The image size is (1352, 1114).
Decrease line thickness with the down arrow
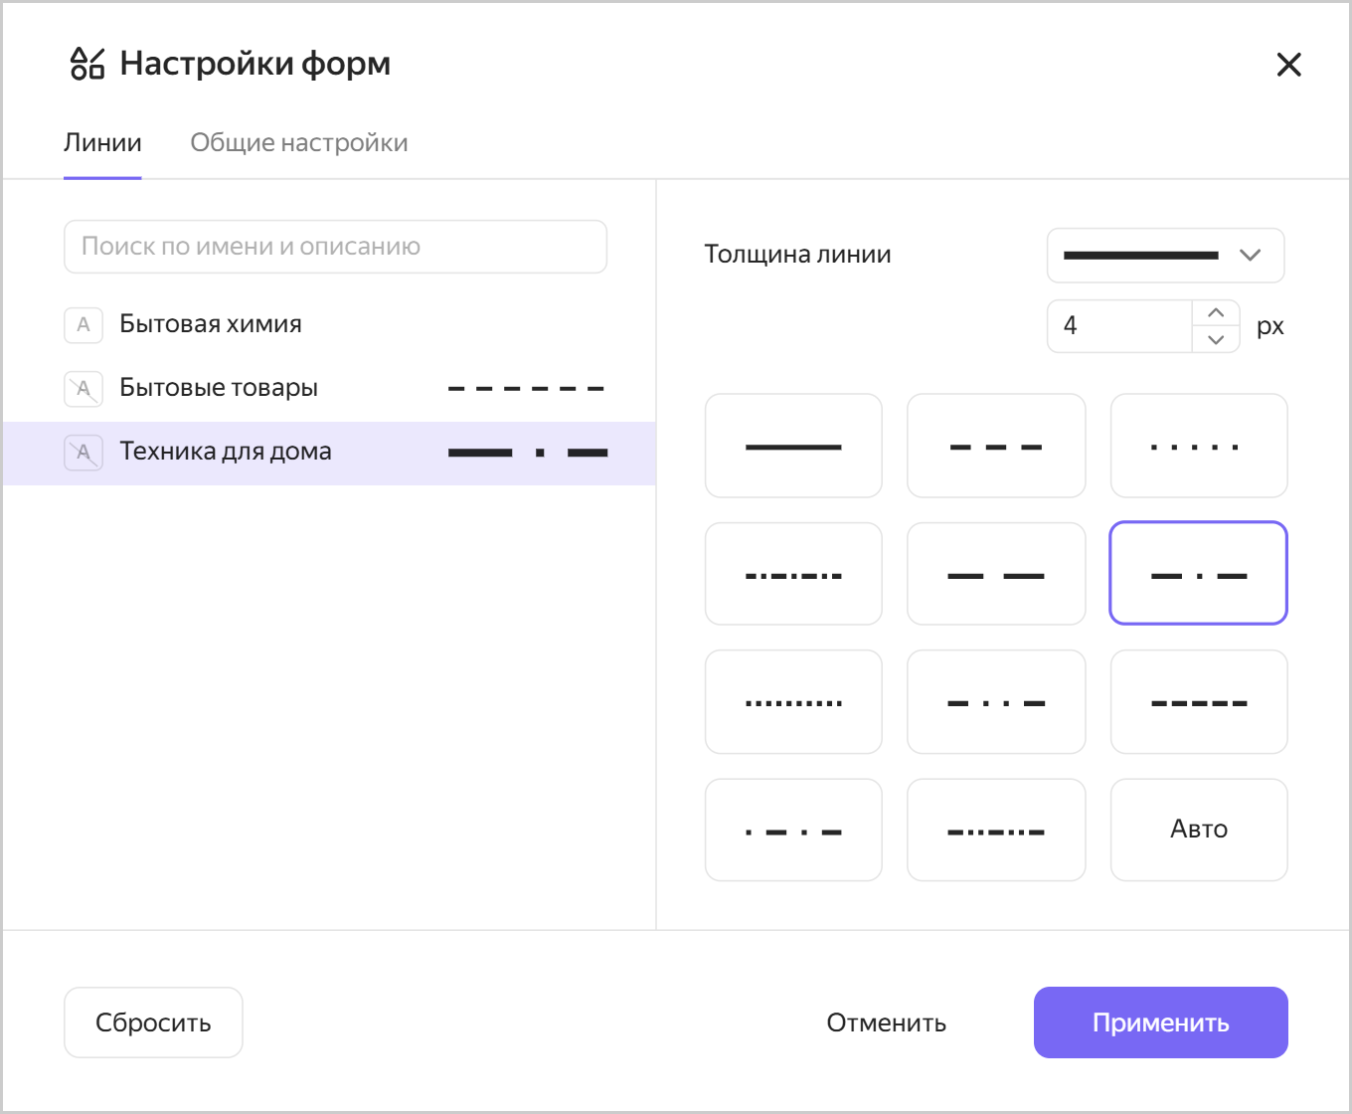coord(1215,340)
